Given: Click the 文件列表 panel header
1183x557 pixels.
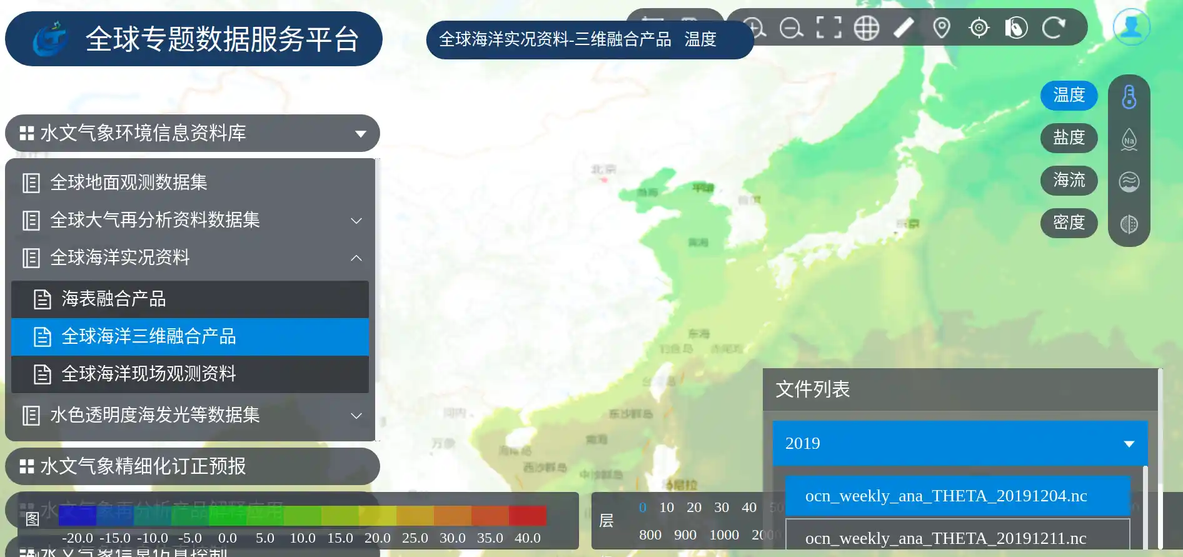Looking at the screenshot, I should (960, 389).
